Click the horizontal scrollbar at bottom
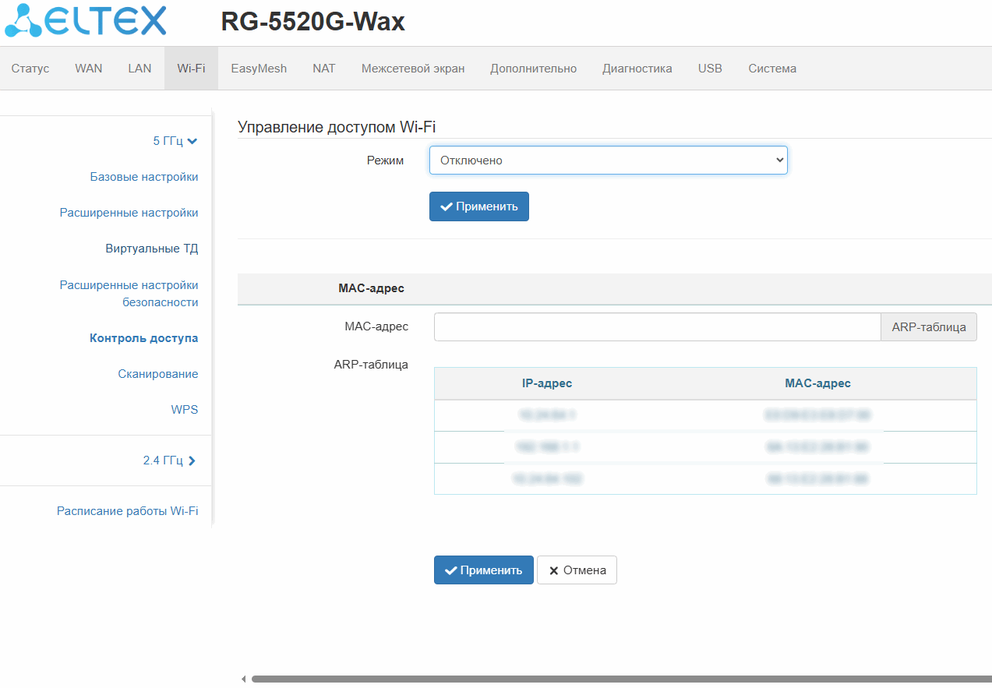Screen dimensions: 992x688 pyautogui.click(x=616, y=679)
